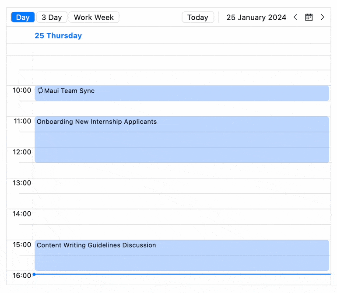Jump to Today
Image resolution: width=337 pixels, height=293 pixels.
198,17
